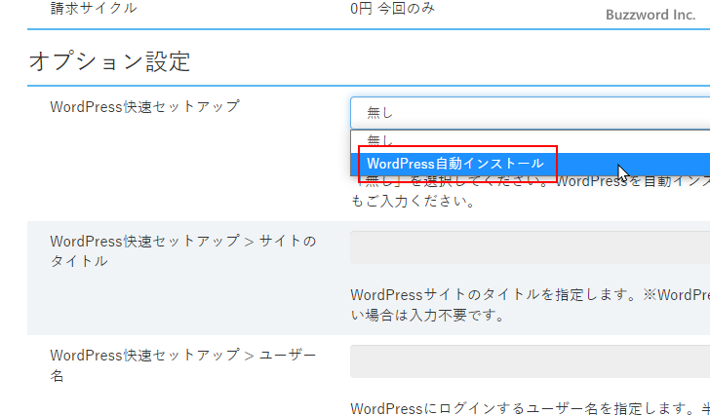Click the 0円 今回のみ value
The width and height of the screenshot is (710, 415).
[x=393, y=8]
